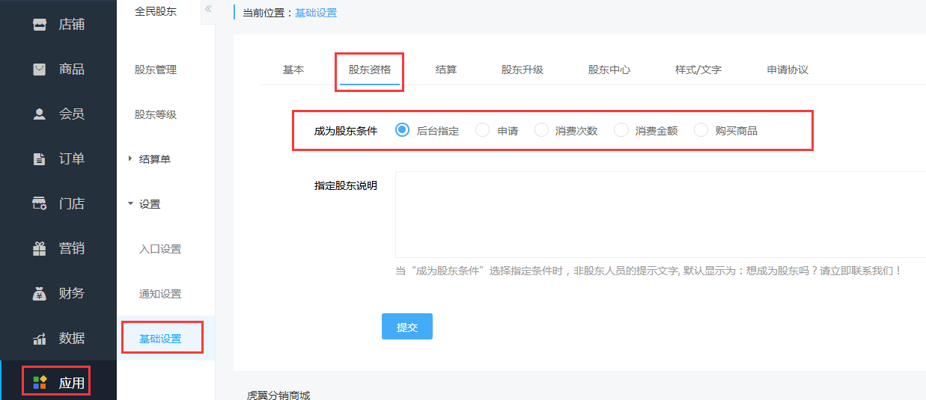Select the 购买商品 radio option

coord(701,130)
